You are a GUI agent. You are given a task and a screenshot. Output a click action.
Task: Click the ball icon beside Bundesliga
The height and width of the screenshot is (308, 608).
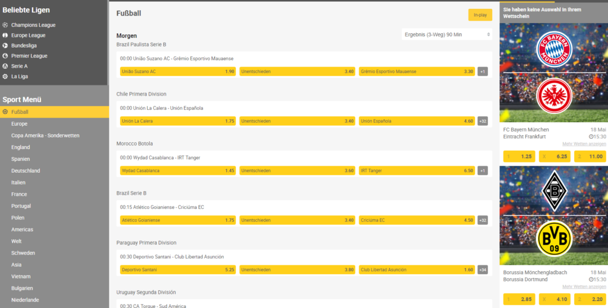pyautogui.click(x=5, y=46)
